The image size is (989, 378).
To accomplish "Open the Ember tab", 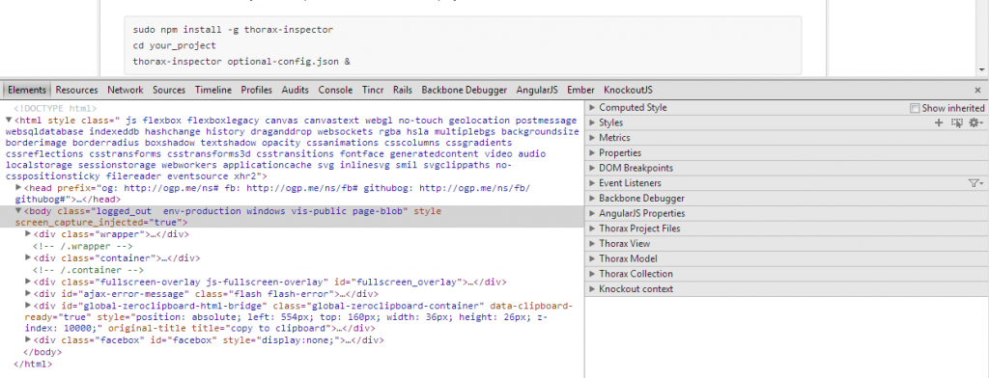I will coord(580,90).
